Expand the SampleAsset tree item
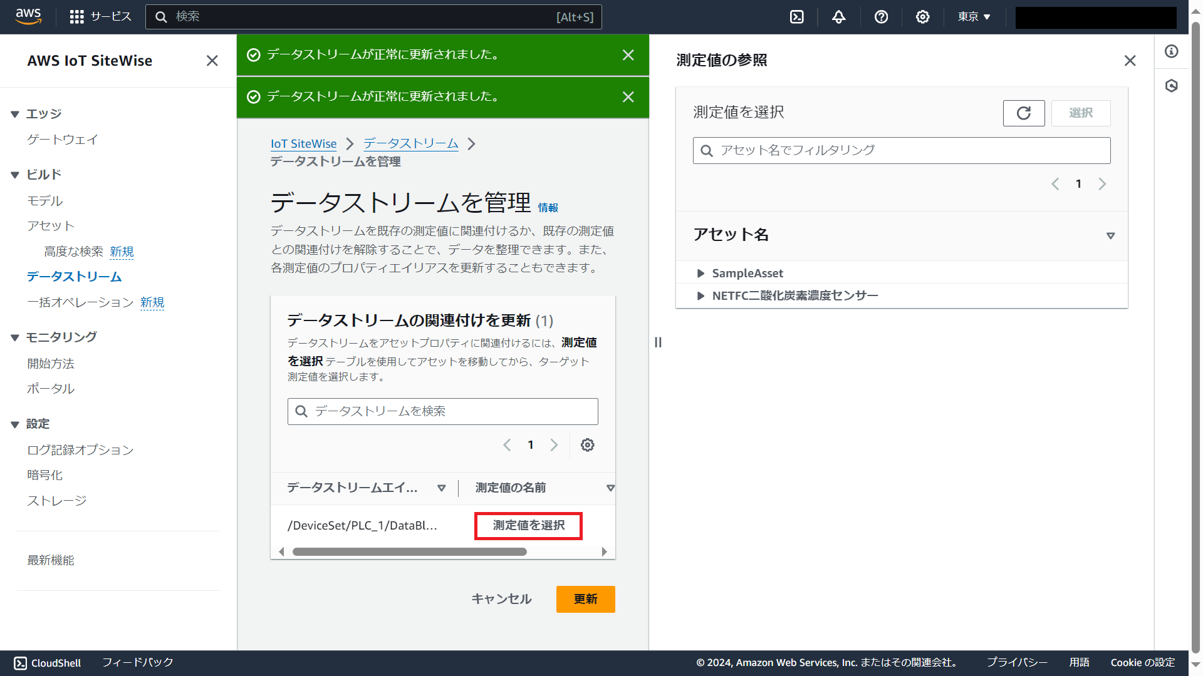 pos(700,273)
